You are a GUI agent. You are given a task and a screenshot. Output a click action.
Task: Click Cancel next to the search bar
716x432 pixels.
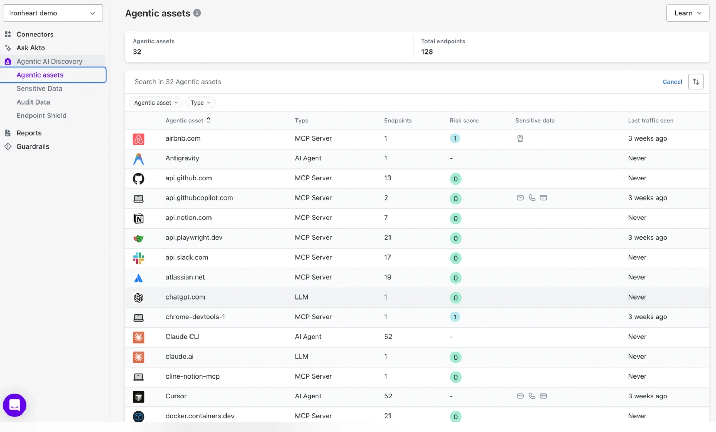[x=672, y=81]
